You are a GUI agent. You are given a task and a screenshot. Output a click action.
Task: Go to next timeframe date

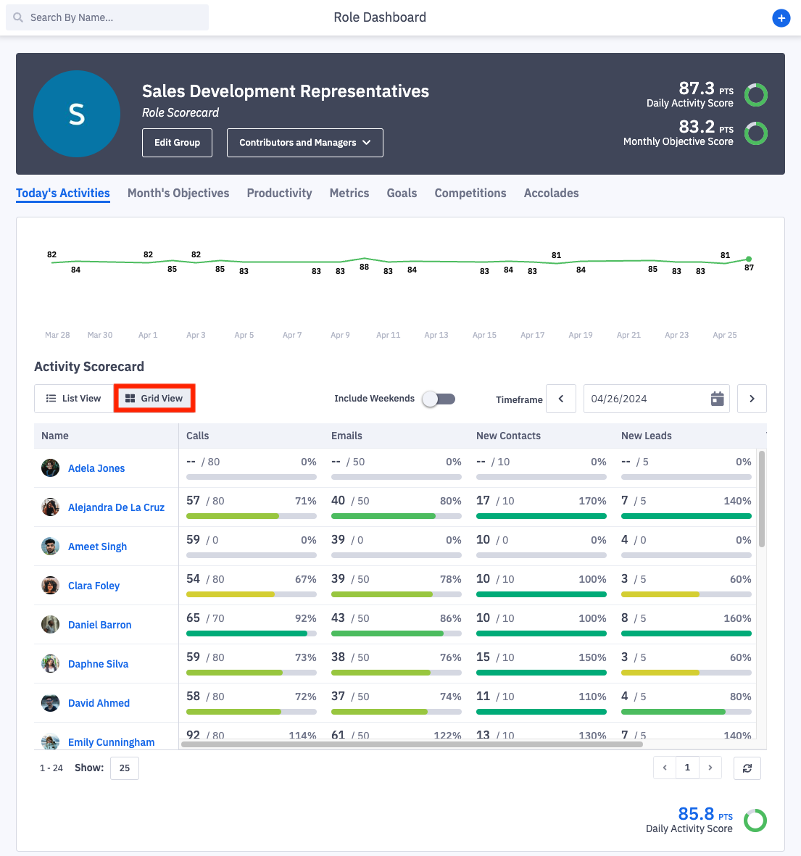click(x=752, y=399)
